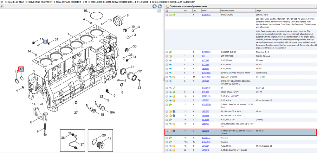Go to the next illustration with the forward arrow

159,6
